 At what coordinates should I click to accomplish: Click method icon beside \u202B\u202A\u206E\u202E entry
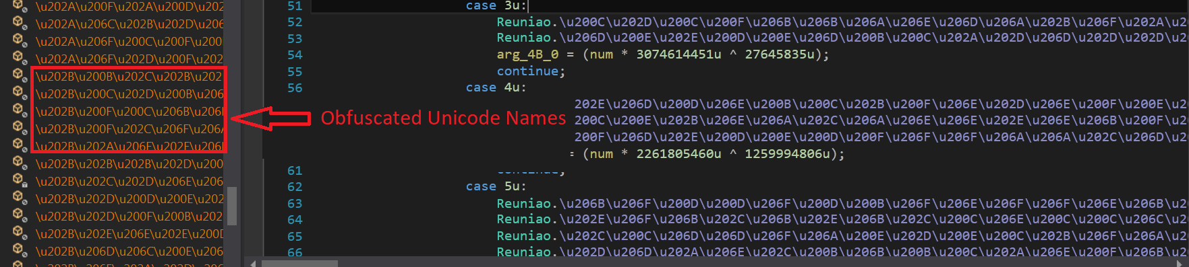pyautogui.click(x=20, y=146)
